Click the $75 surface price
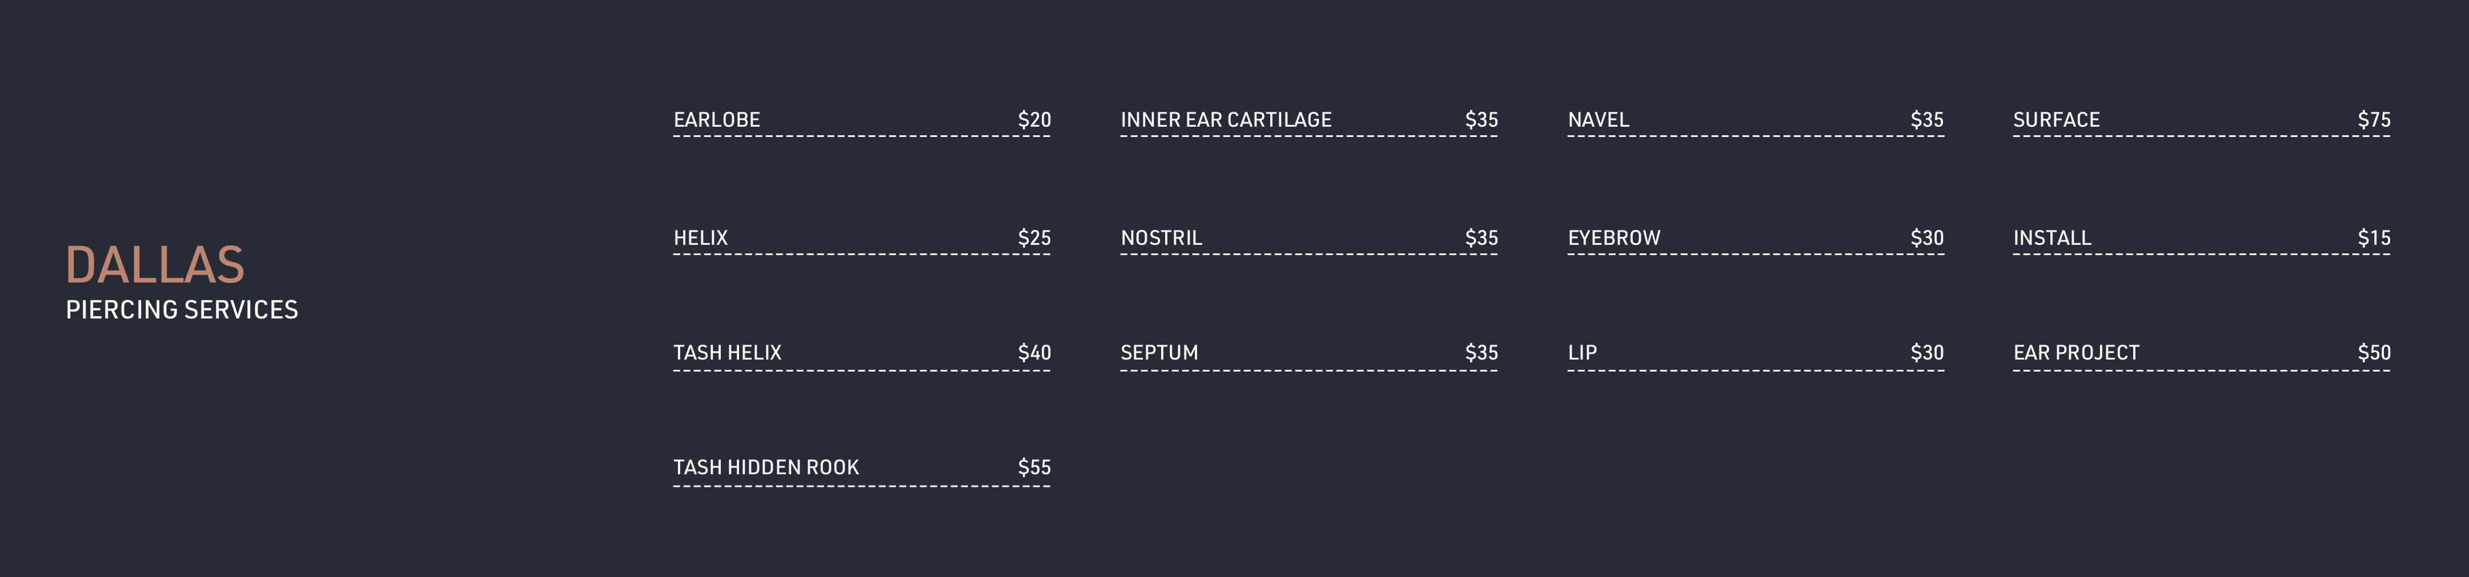Screen dimensions: 2469x577 coord(2373,120)
